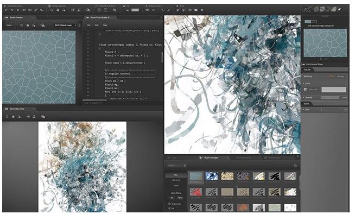
Task: Adjust the Opacity slider in right panel
Action: tap(330, 98)
